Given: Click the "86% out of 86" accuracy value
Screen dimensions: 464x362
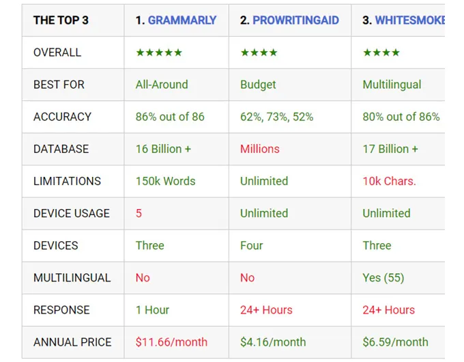Looking at the screenshot, I should [170, 117].
